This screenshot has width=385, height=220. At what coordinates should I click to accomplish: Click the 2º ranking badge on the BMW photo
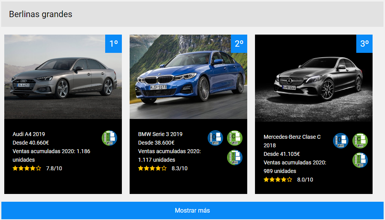click(239, 44)
